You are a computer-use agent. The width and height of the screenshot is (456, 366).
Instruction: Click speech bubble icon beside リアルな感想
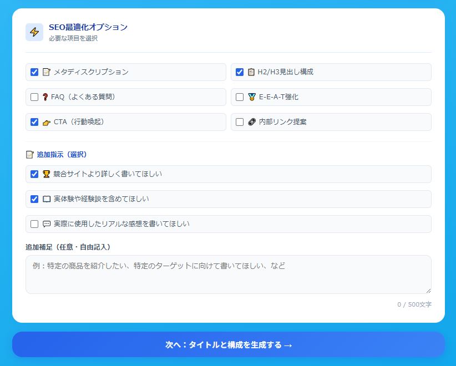47,224
